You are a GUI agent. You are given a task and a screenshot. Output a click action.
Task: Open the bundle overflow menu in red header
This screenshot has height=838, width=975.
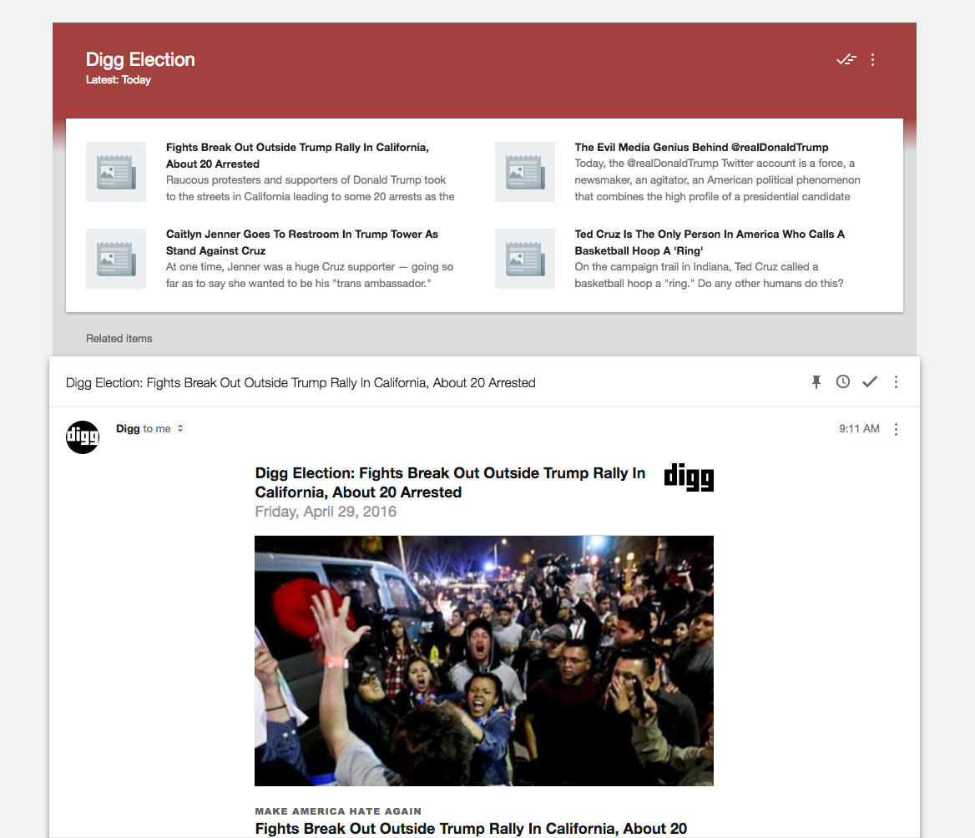coord(872,59)
